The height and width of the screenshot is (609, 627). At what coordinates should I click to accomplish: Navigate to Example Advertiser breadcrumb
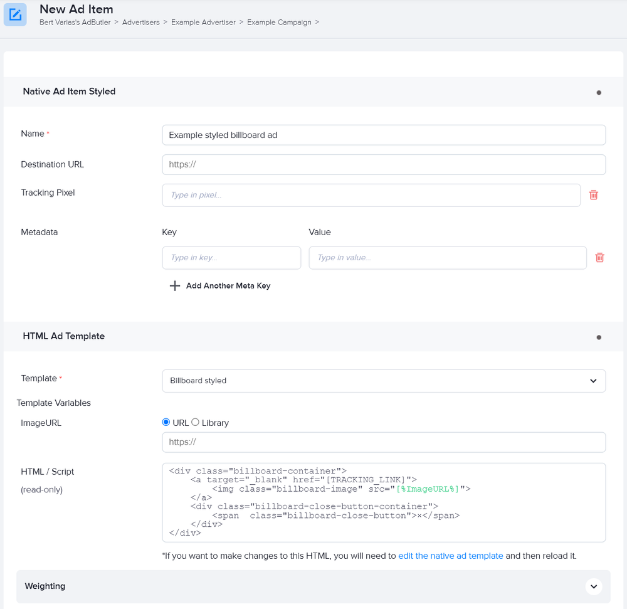(203, 23)
